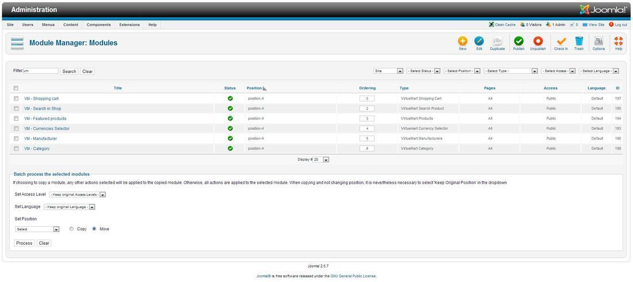The image size is (633, 282).
Task: Open the Set Position Select dropdown
Action: tap(37, 229)
